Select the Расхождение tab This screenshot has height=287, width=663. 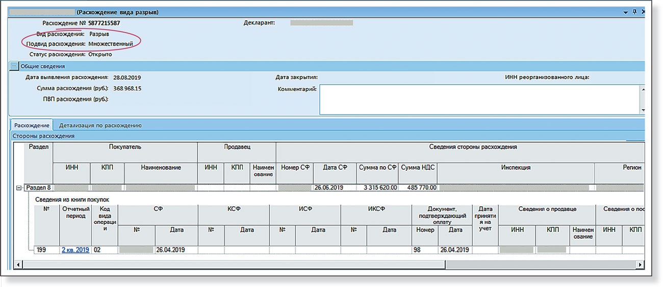click(32, 125)
